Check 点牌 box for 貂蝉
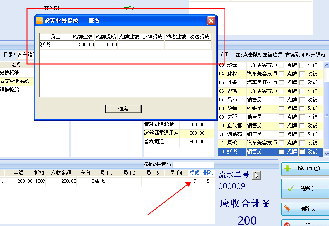Viewport: 329px width, 226px height. pos(281,108)
